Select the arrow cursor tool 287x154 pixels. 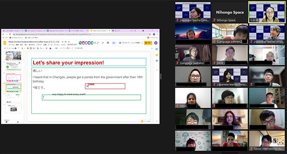[x=28, y=48]
